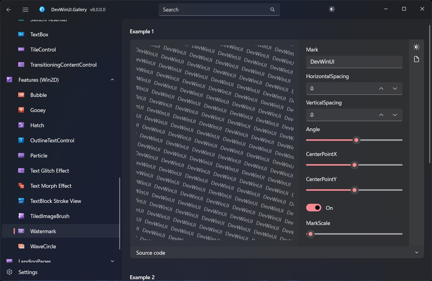The height and width of the screenshot is (281, 432).
Task: Open TextBlock Stroke View sample
Action: (x=61, y=201)
